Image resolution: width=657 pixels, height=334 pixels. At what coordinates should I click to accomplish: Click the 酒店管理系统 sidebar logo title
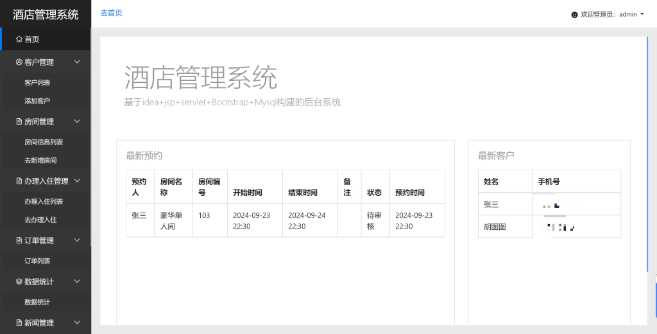(x=46, y=14)
